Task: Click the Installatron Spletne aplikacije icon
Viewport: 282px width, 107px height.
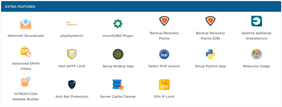Action: pos(256,21)
